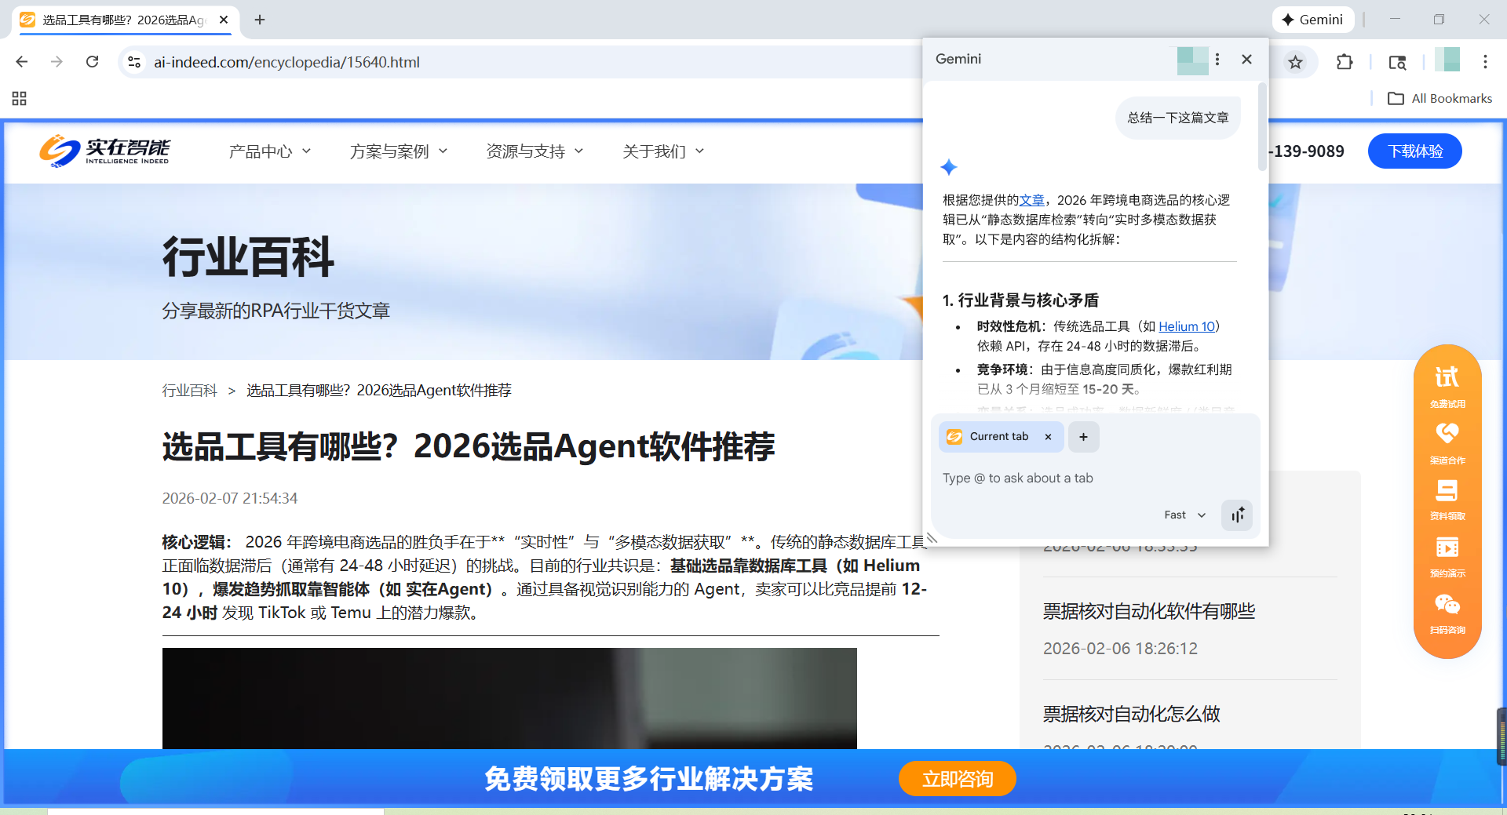Open the 关于我们 menu
The width and height of the screenshot is (1507, 815).
(x=662, y=151)
